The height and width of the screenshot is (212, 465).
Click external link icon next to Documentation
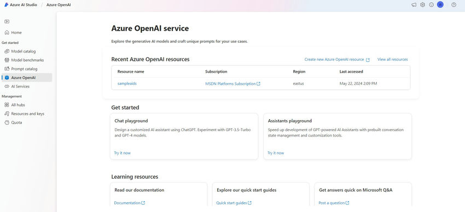click(143, 203)
